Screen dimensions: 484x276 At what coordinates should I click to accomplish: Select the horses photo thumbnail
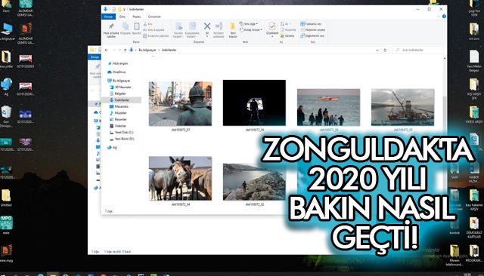click(x=180, y=179)
